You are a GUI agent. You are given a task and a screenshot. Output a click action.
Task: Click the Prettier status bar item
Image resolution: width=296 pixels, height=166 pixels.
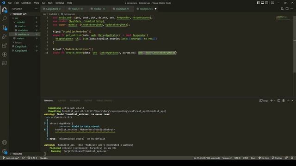[277, 158]
